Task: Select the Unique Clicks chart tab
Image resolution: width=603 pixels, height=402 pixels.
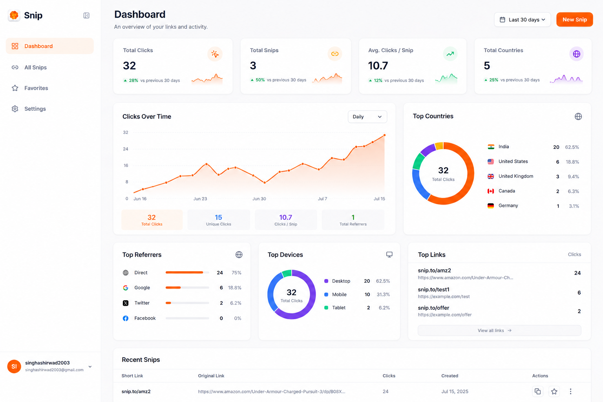Action: (x=219, y=220)
